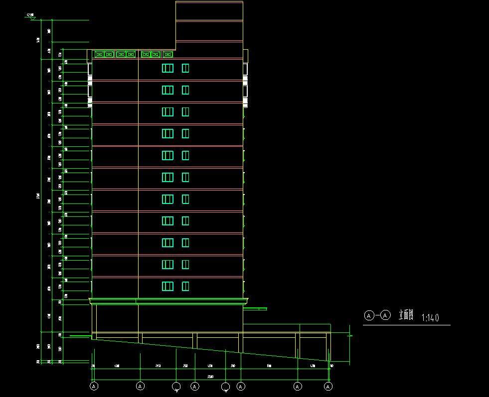Select the 1:140 scale text
489x397 pixels.
click(x=430, y=317)
